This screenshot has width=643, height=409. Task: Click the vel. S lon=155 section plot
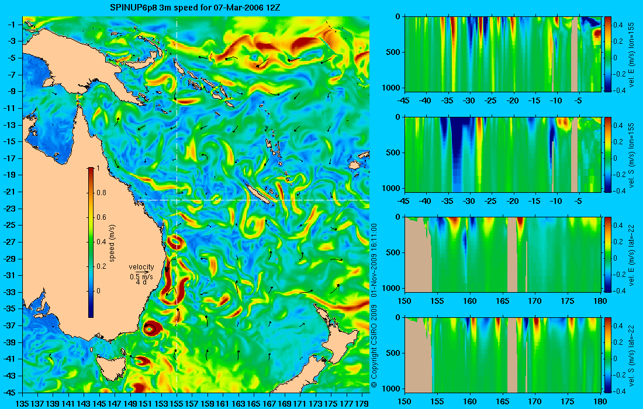[x=503, y=154]
